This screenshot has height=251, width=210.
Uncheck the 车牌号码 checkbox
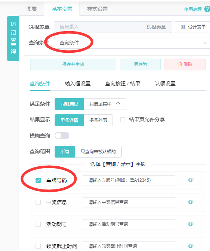coord(38,180)
